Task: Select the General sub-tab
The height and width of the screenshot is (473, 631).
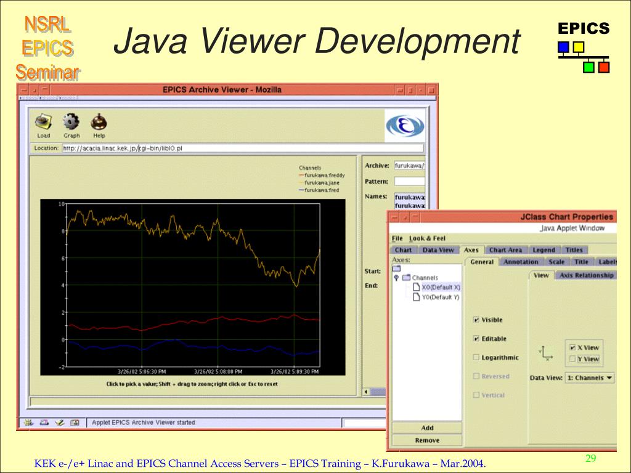Action: click(x=482, y=262)
